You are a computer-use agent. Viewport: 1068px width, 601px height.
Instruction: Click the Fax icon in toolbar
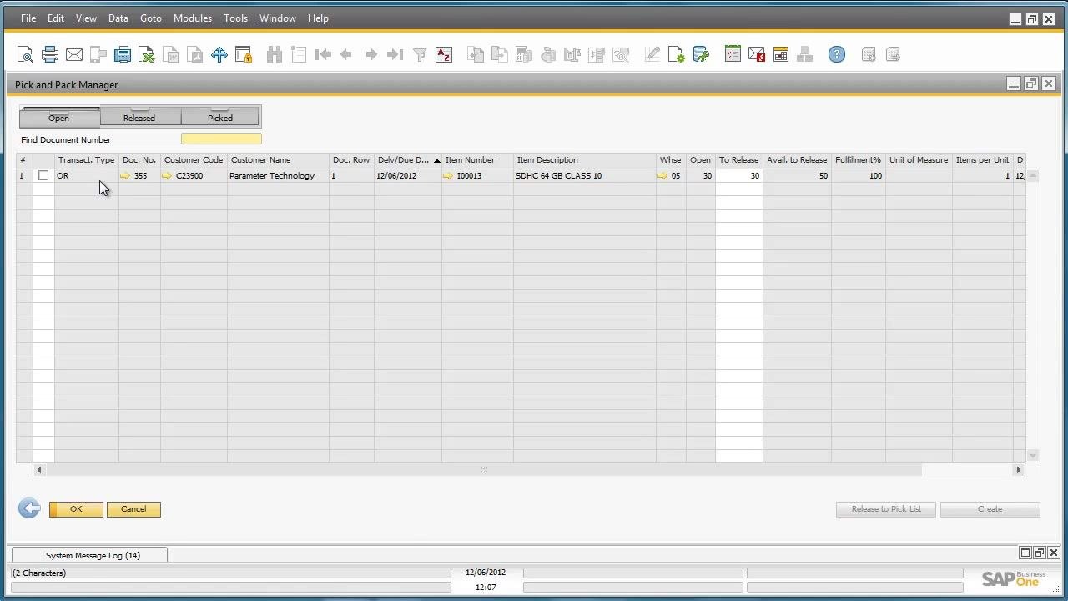tap(123, 55)
